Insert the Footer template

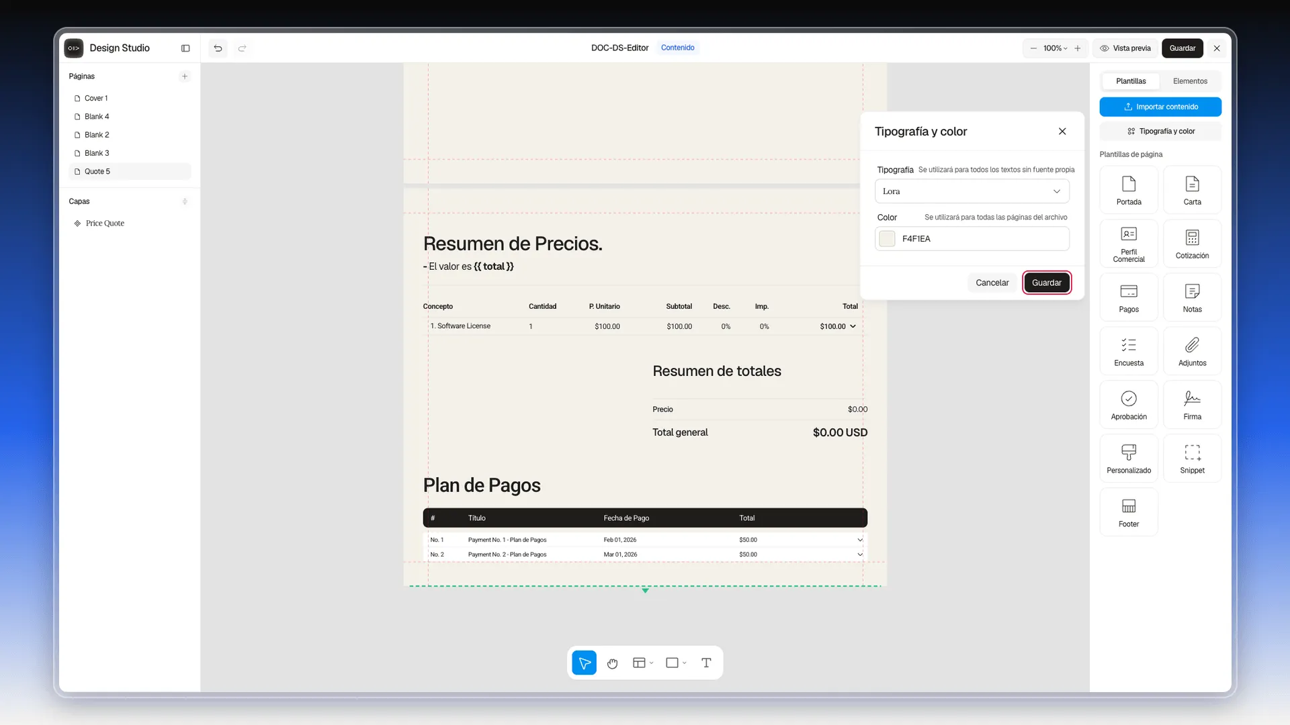[1129, 512]
